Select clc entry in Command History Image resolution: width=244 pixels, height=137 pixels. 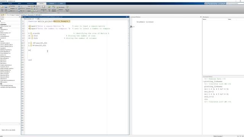click(x=206, y=99)
